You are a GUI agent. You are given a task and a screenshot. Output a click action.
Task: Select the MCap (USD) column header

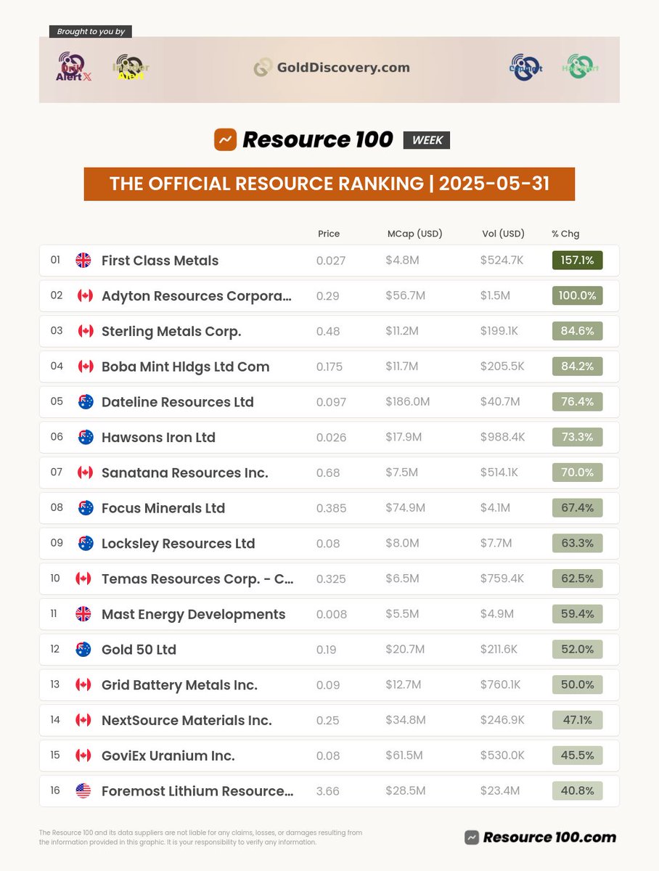pyautogui.click(x=414, y=234)
